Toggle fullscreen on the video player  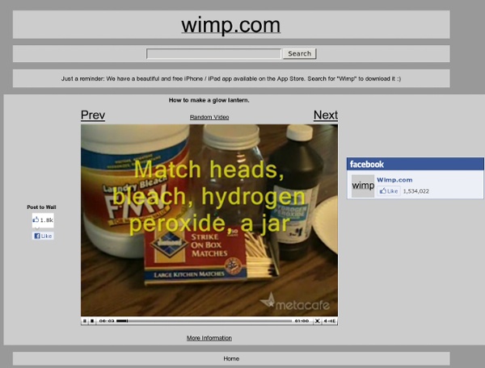(x=317, y=321)
